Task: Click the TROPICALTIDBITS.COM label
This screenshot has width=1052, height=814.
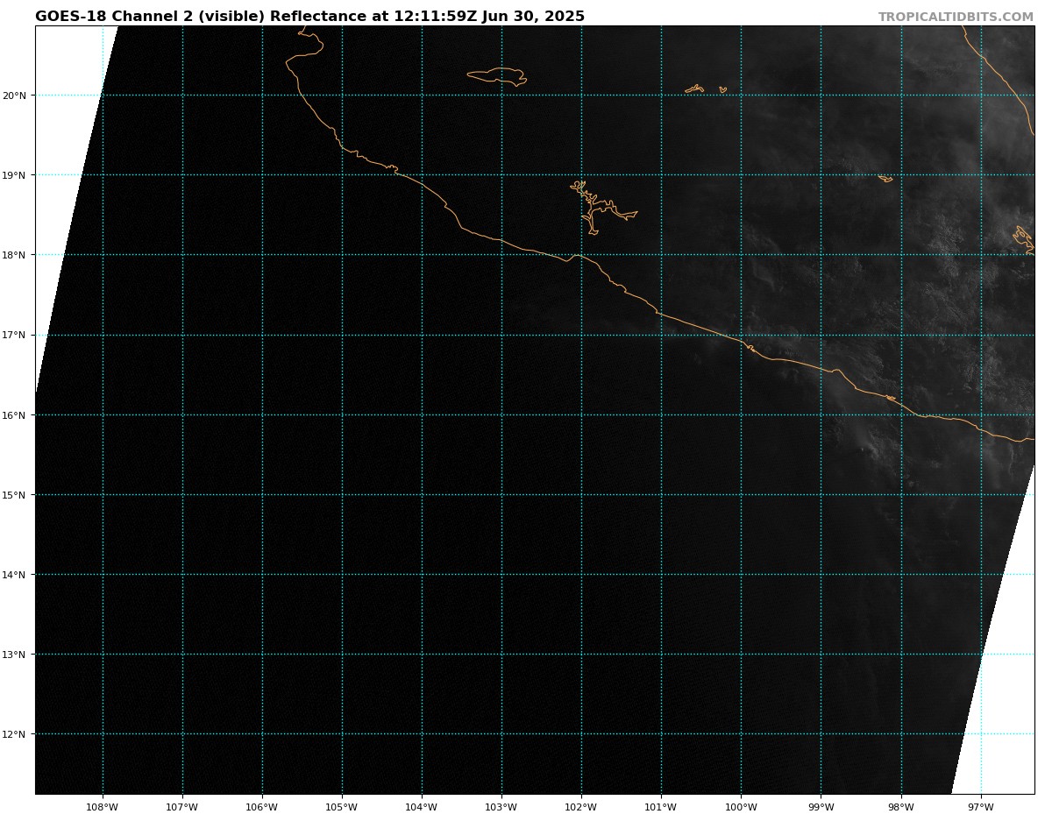Action: 956,18
